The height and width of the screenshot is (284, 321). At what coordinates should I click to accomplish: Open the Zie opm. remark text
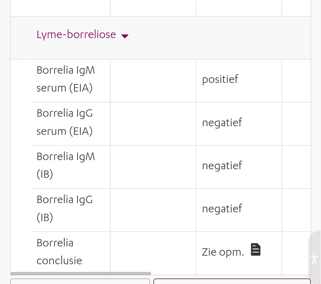point(223,252)
